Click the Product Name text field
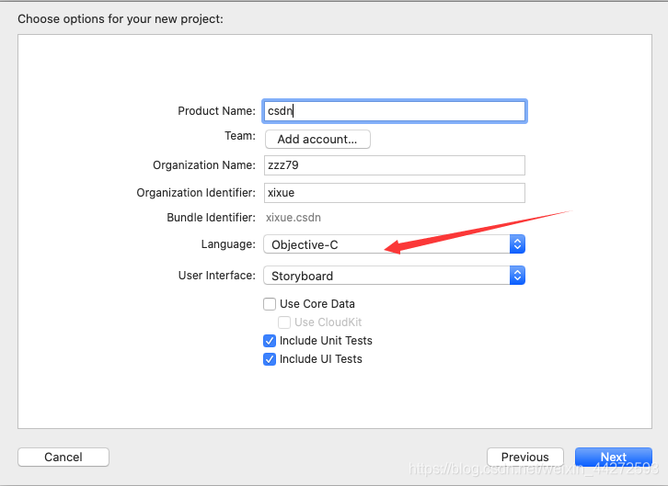Image resolution: width=668 pixels, height=486 pixels. [394, 111]
